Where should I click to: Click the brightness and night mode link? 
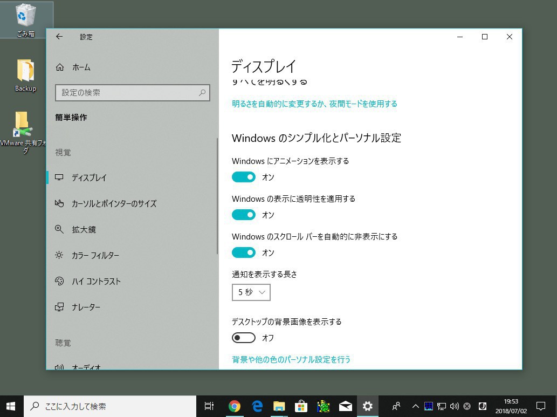[314, 104]
